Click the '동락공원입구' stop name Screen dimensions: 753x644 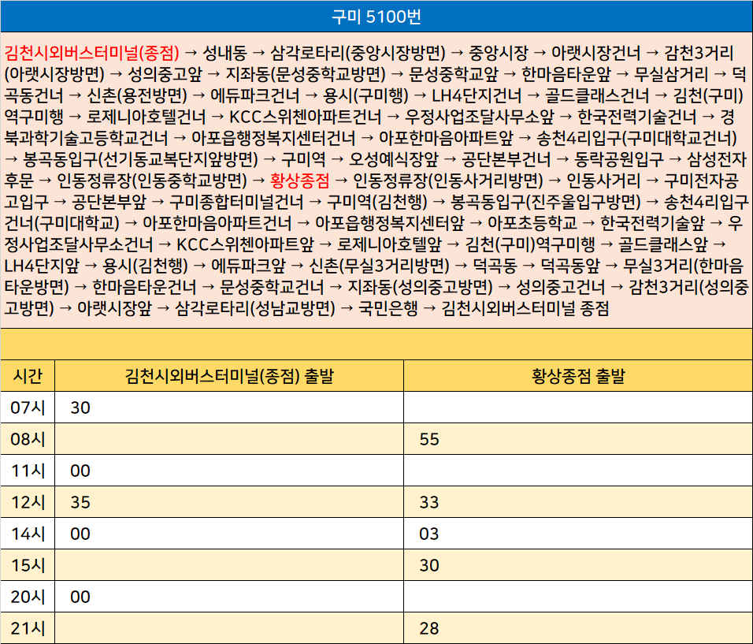619,159
